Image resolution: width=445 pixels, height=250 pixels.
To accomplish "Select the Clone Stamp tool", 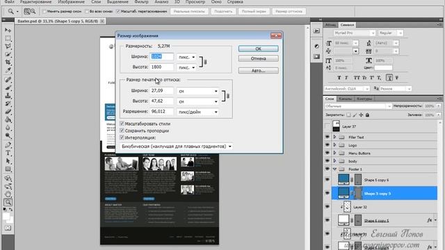I will click(x=8, y=96).
